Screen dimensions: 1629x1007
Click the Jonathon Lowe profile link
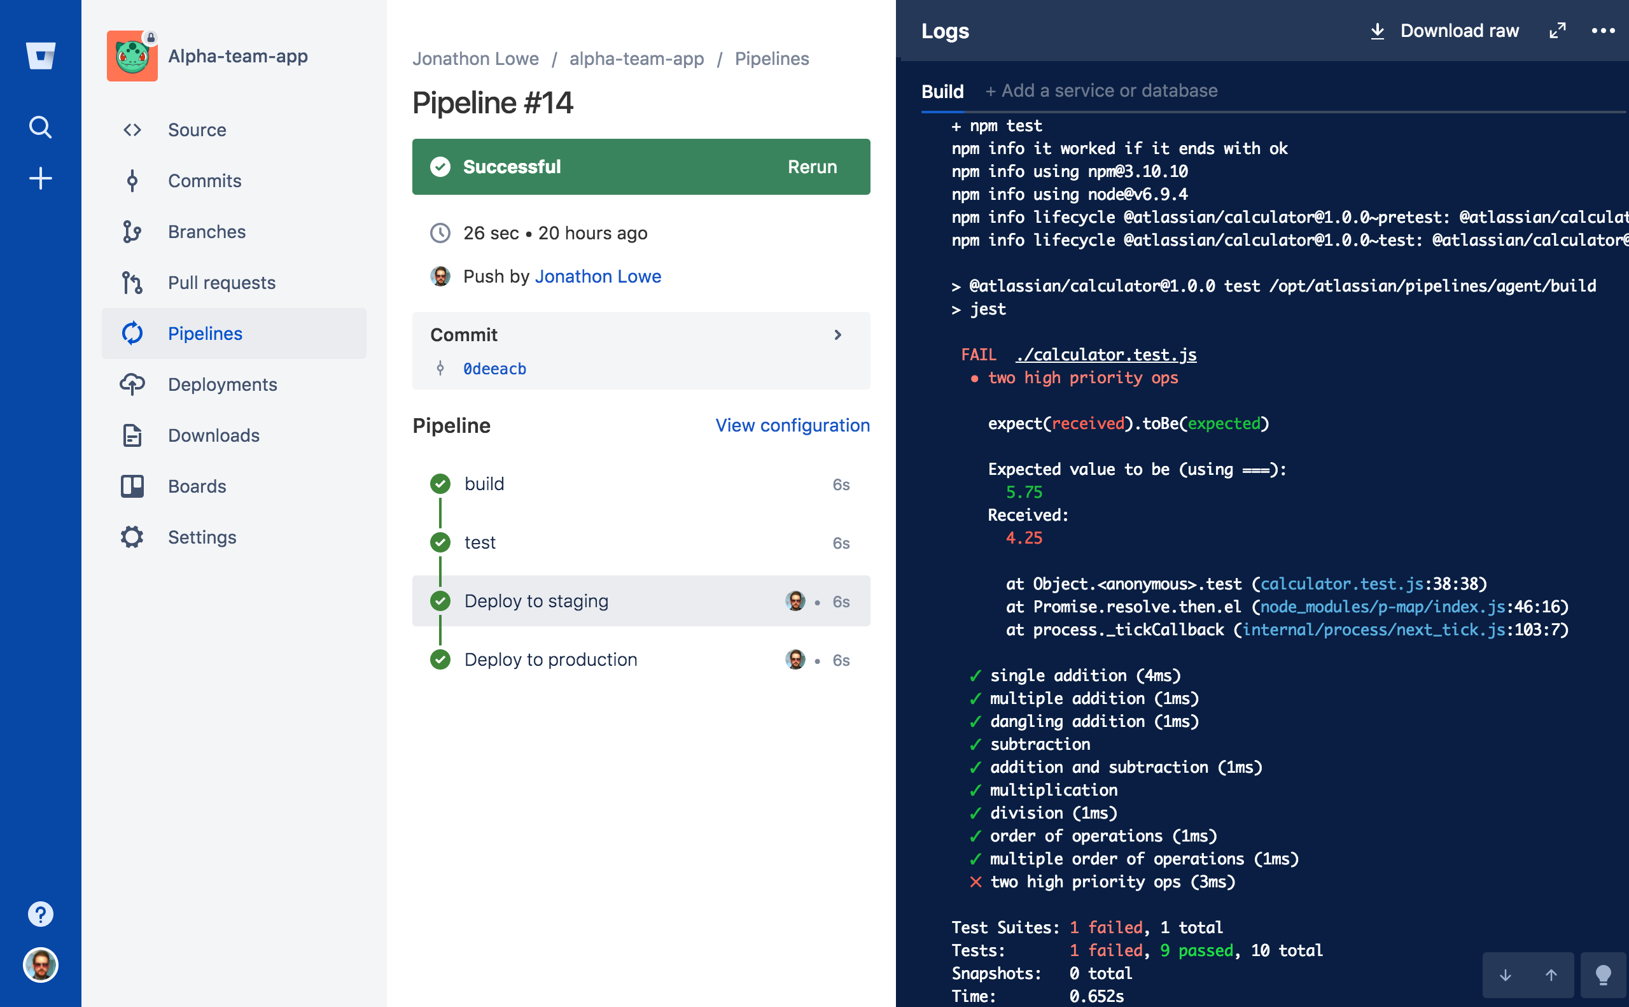(x=599, y=276)
